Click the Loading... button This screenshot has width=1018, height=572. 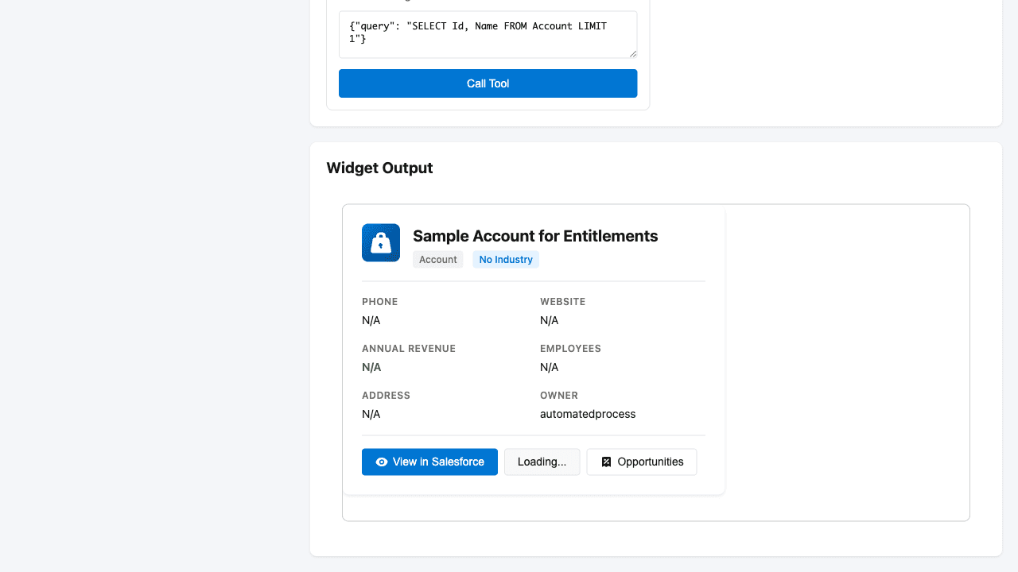click(x=542, y=462)
